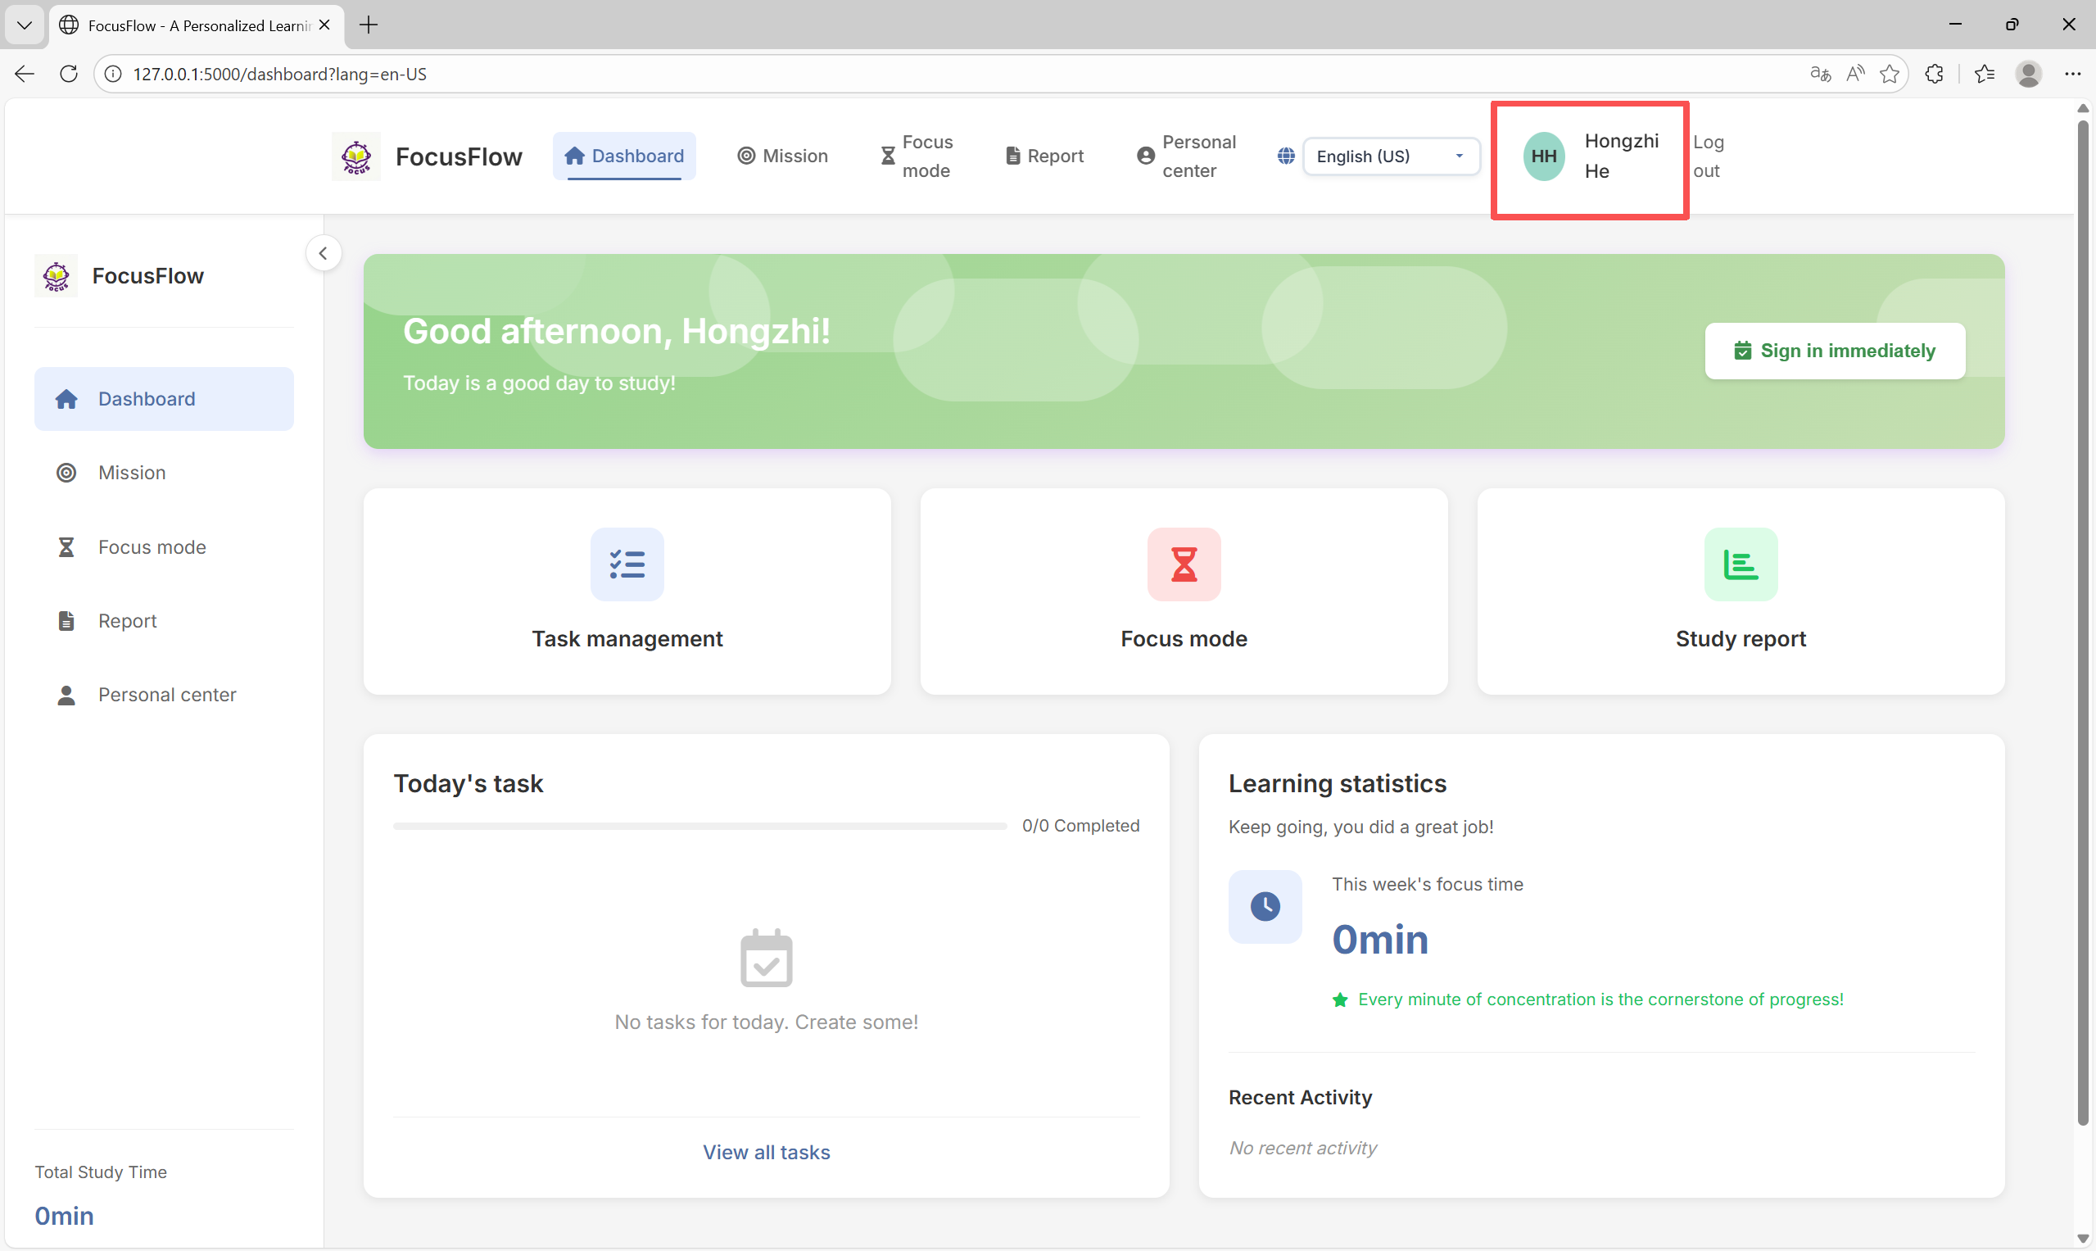Collapse the sidebar with chevron button
Viewport: 2096px width, 1251px height.
(323, 253)
